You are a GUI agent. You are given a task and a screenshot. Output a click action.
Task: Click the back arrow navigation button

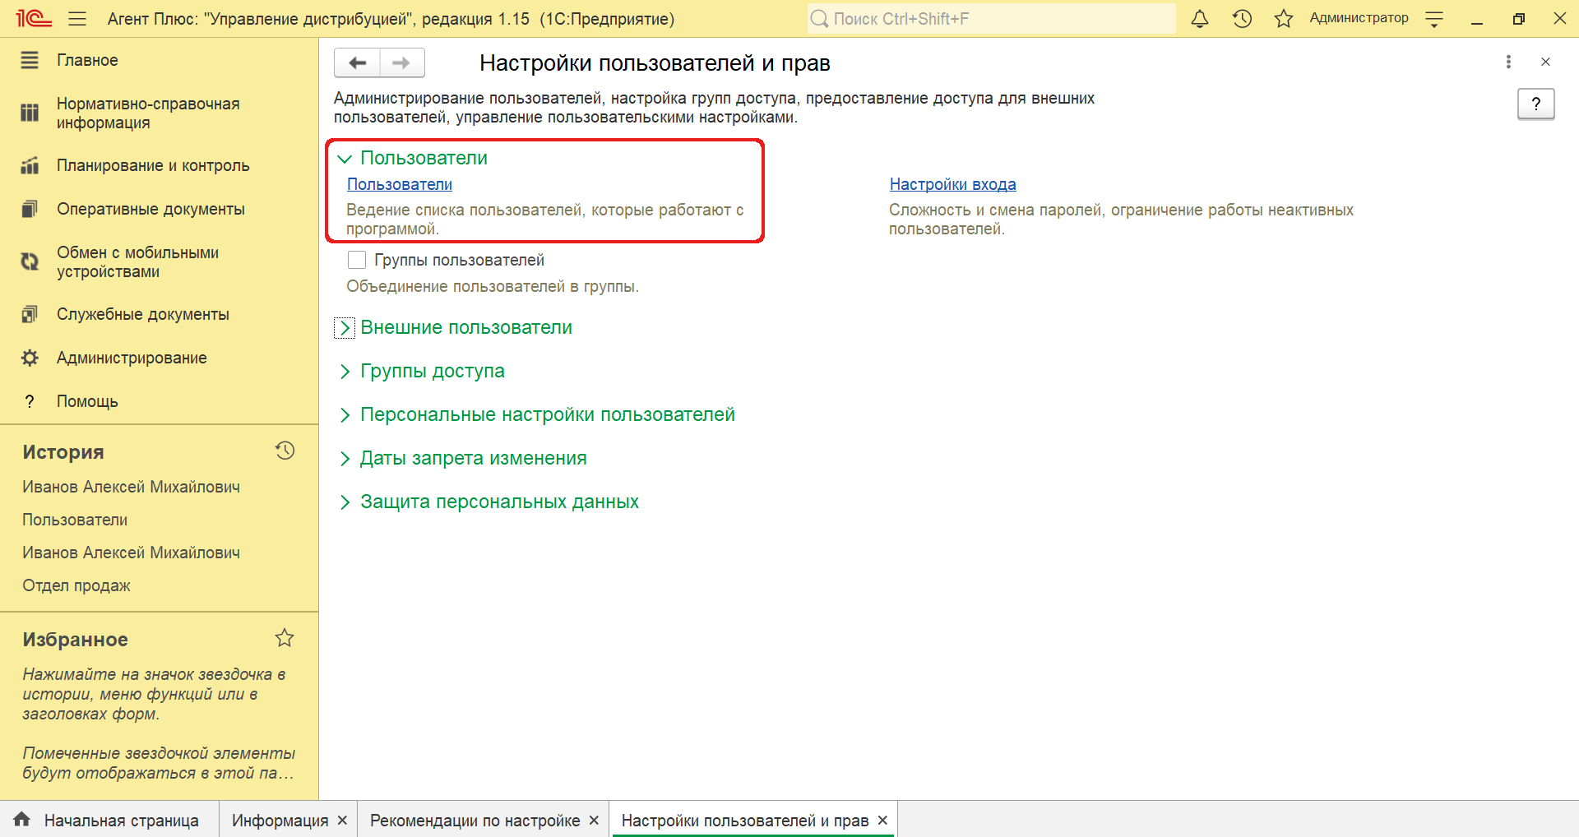click(358, 62)
